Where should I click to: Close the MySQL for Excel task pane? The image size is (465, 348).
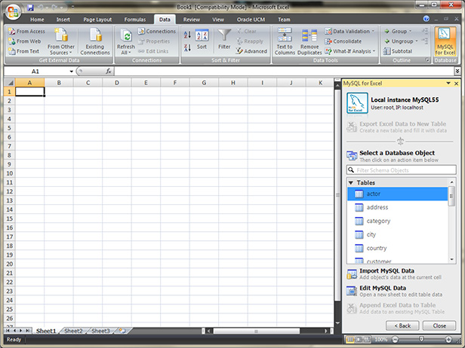coord(457,84)
